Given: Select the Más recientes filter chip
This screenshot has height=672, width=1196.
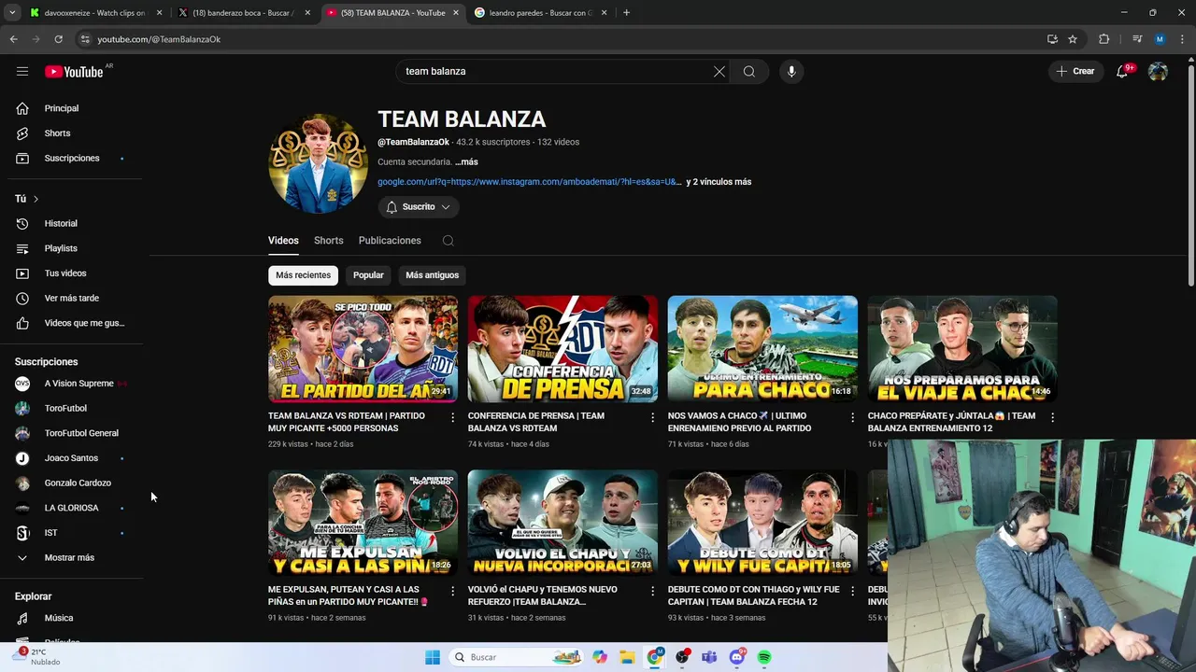Looking at the screenshot, I should (x=303, y=275).
